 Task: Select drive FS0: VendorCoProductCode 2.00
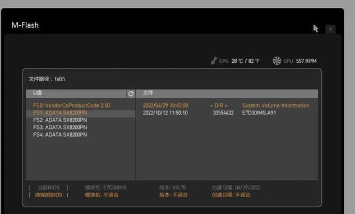72,105
